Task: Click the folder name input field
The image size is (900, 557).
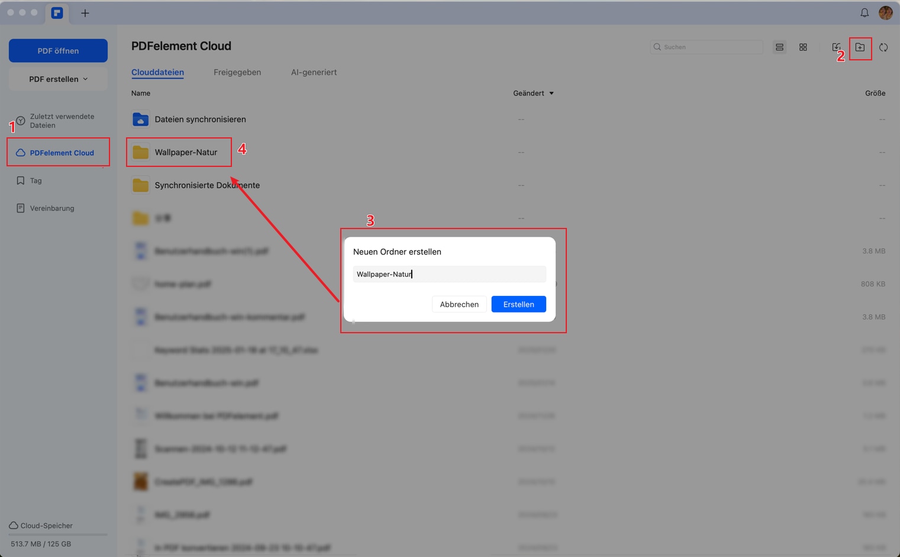Action: coord(450,274)
